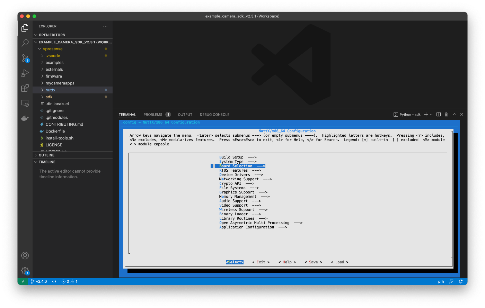Open install-tools.sh file

coord(73,138)
